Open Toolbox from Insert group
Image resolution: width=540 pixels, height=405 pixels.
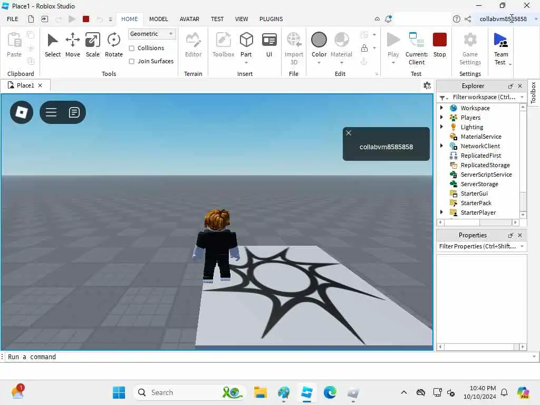pos(223,45)
